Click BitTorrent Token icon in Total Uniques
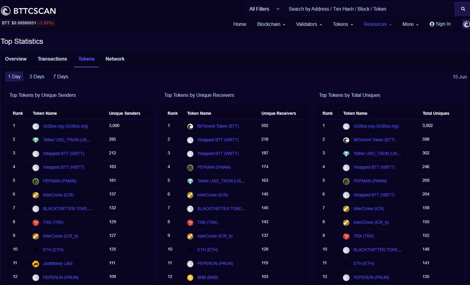Screen dimensions: 470x285 point(346,140)
